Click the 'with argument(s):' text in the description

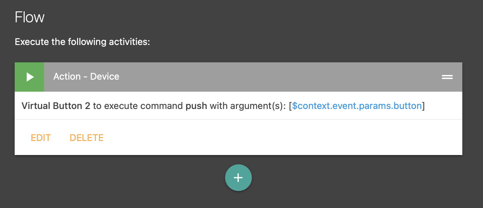point(248,106)
